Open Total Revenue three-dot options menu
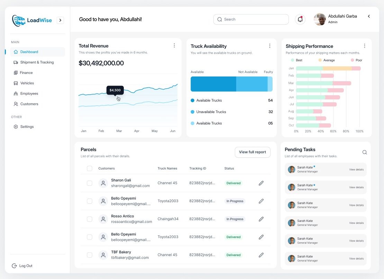This screenshot has height=279, width=384. tap(174, 45)
